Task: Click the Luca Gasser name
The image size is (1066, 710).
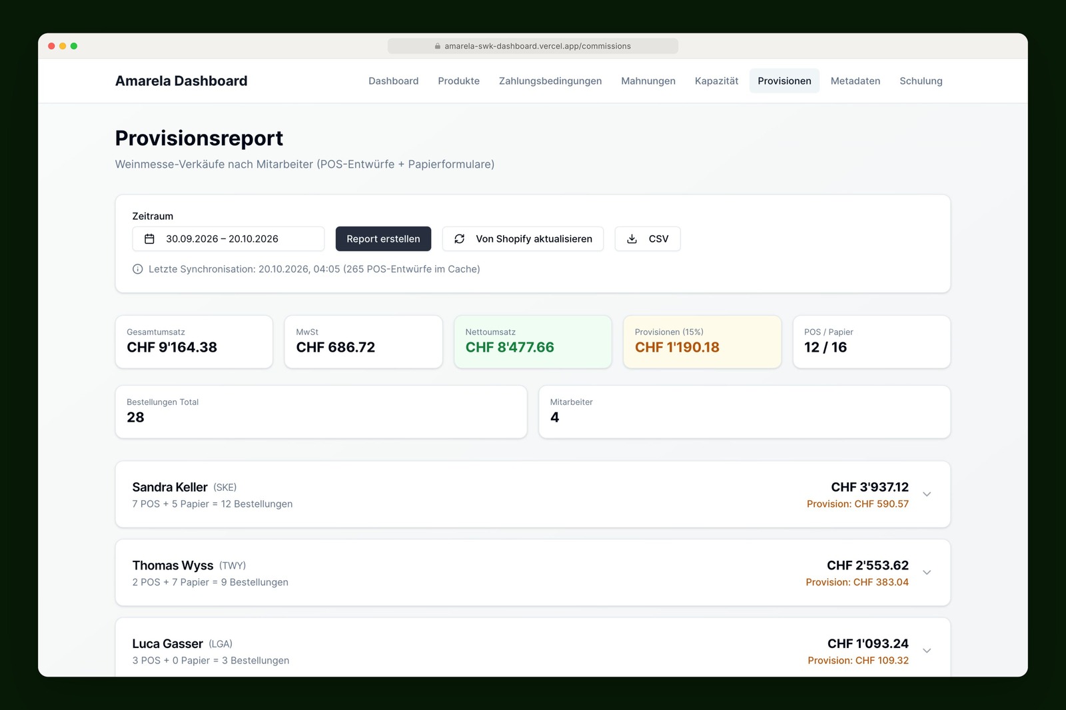Action: coord(167,643)
